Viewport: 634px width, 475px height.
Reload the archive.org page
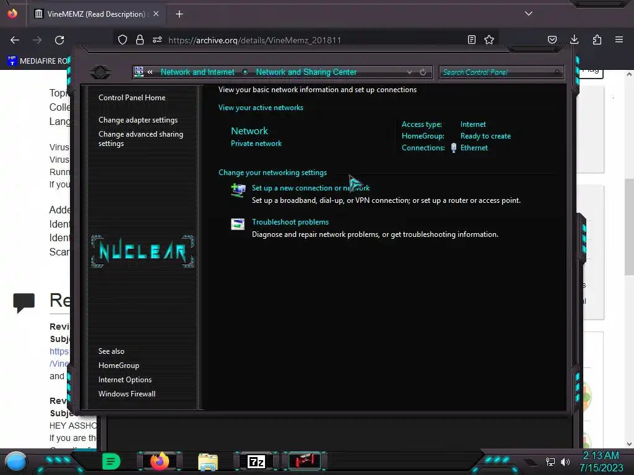(x=59, y=40)
